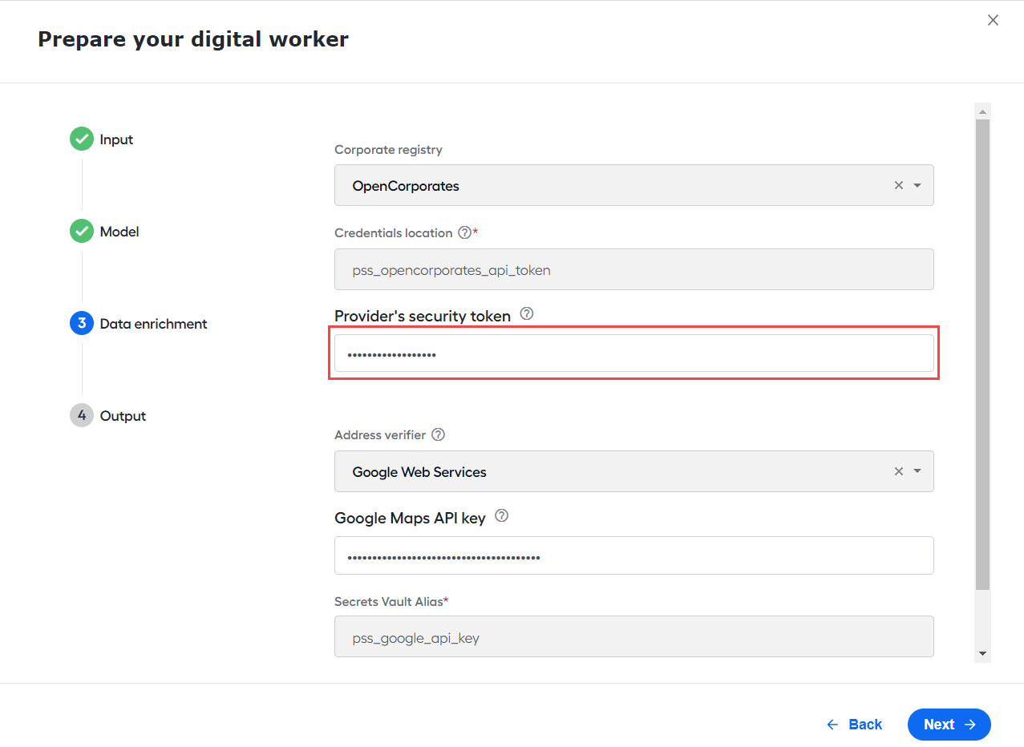1024x747 pixels.
Task: Clear the Google Web Services selection
Action: (899, 471)
